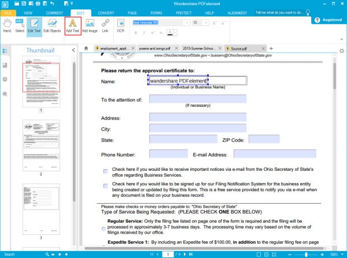The height and width of the screenshot is (258, 347).
Task: Click the Add Image tool
Action: pos(90,26)
